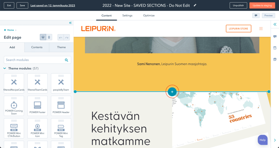Click the redo arrow button
Viewport: 279px width, 148px height.
coord(67,38)
